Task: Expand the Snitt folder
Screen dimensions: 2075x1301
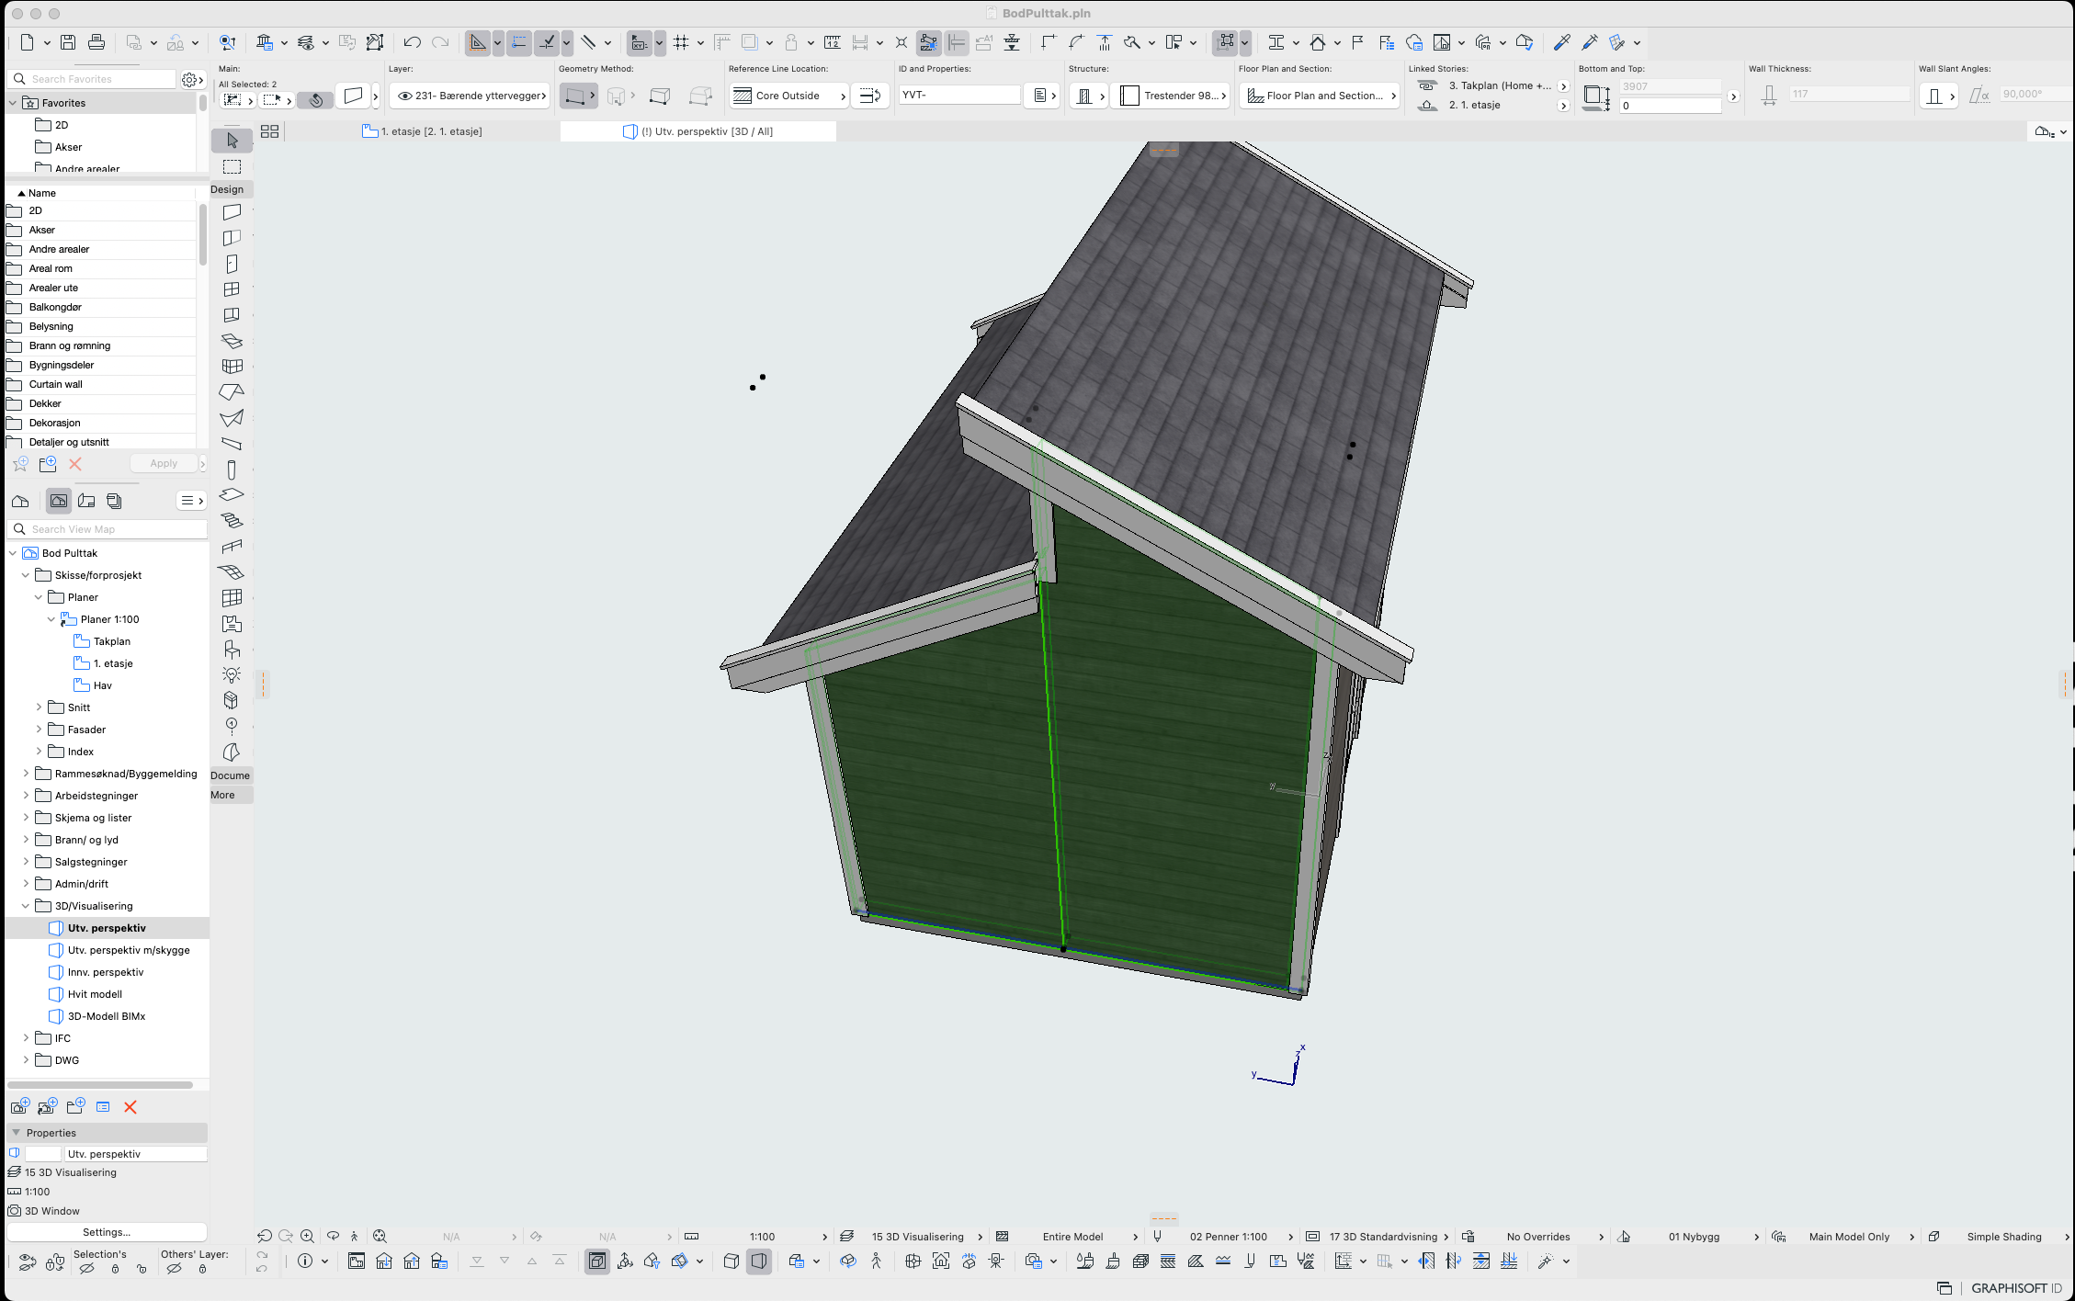Action: [x=39, y=707]
